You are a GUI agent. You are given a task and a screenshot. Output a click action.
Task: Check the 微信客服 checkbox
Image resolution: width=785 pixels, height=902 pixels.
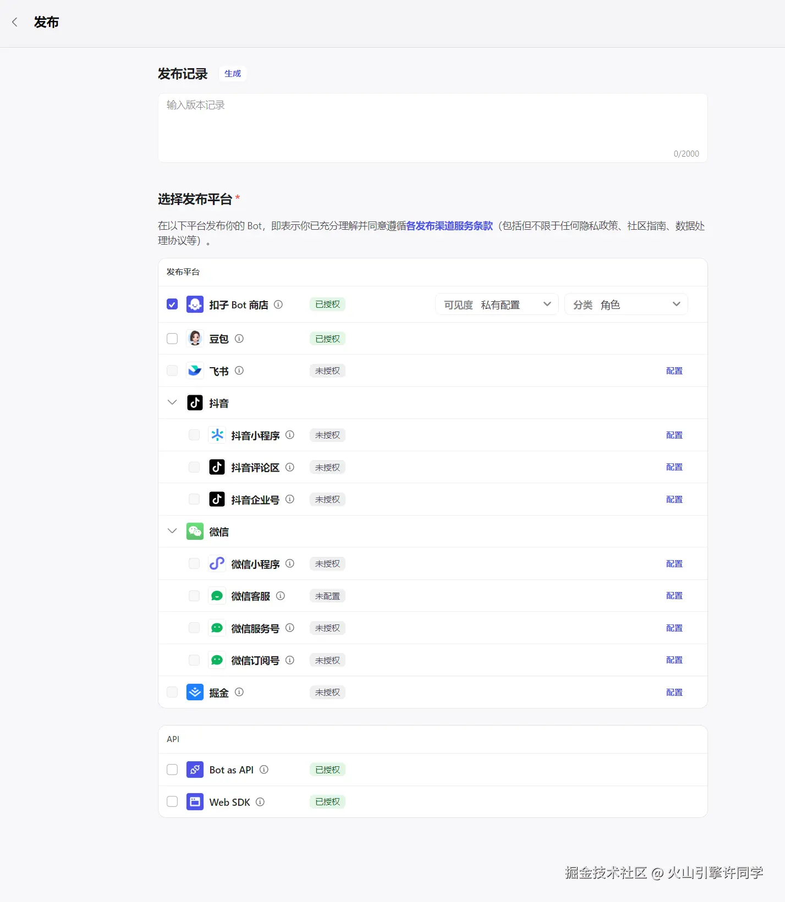coord(194,596)
